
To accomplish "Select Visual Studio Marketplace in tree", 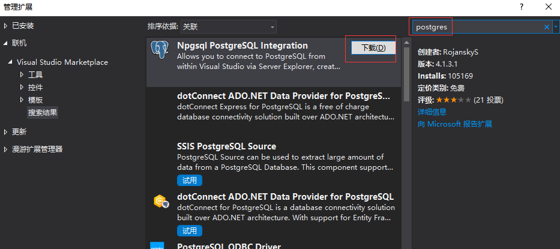I will [x=62, y=62].
